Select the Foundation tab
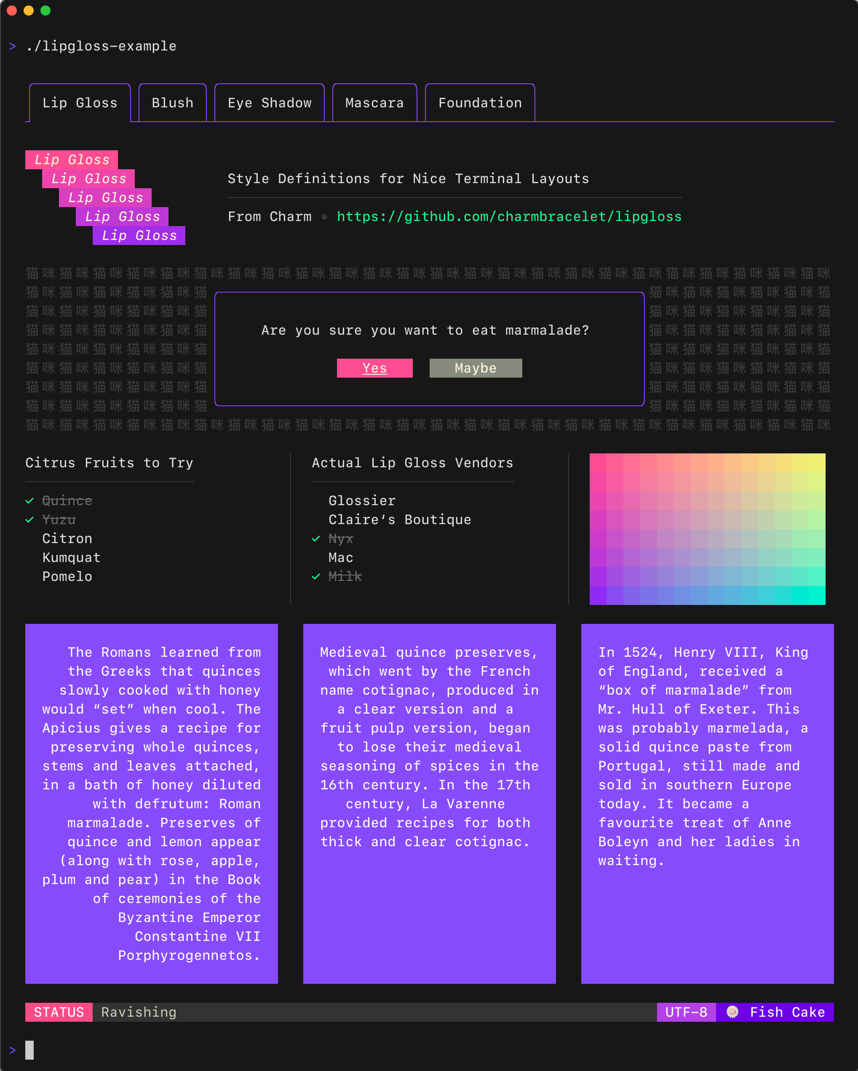Viewport: 858px width, 1071px height. (480, 102)
